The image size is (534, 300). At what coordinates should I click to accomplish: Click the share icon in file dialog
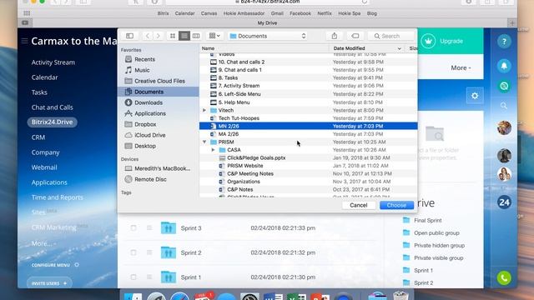click(x=335, y=36)
